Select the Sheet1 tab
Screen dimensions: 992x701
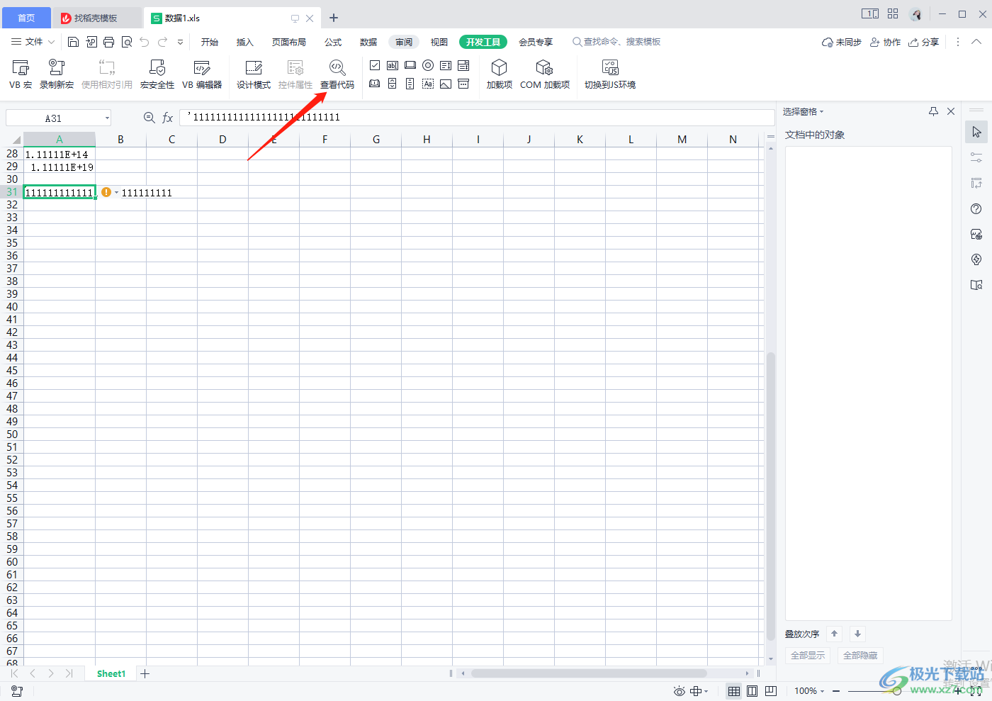click(111, 674)
